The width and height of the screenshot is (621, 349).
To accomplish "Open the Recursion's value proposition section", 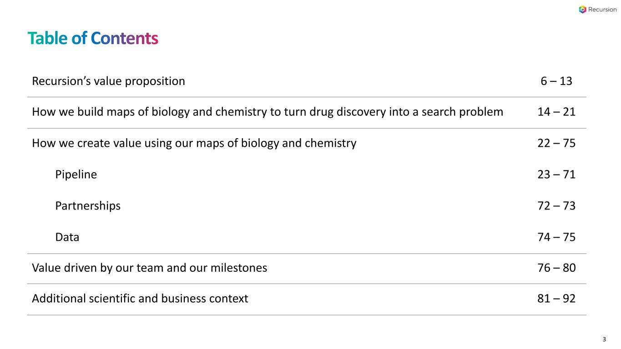I will tap(108, 81).
